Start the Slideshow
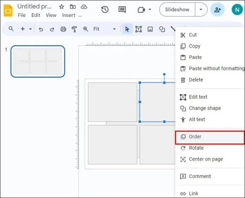Viewport: 245px width, 198px height. pyautogui.click(x=177, y=10)
